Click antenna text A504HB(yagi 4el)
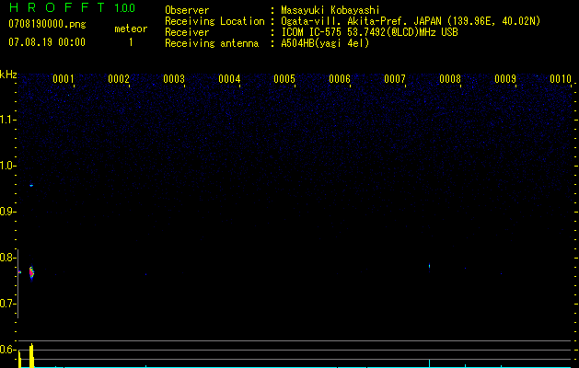Image resolution: width=579 pixels, height=368 pixels. [x=325, y=43]
